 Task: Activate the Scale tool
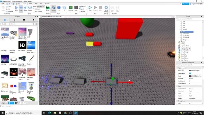(25, 8)
